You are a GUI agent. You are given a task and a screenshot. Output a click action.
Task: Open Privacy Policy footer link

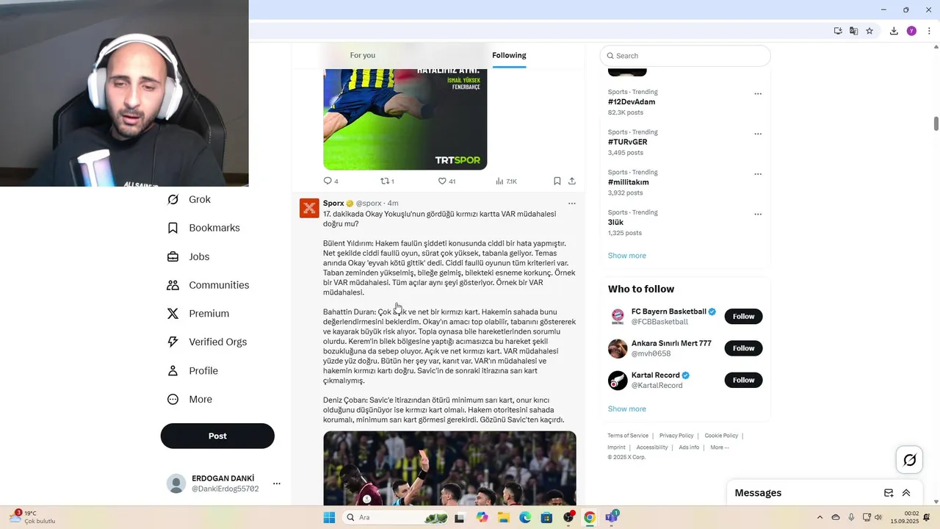[x=676, y=436]
